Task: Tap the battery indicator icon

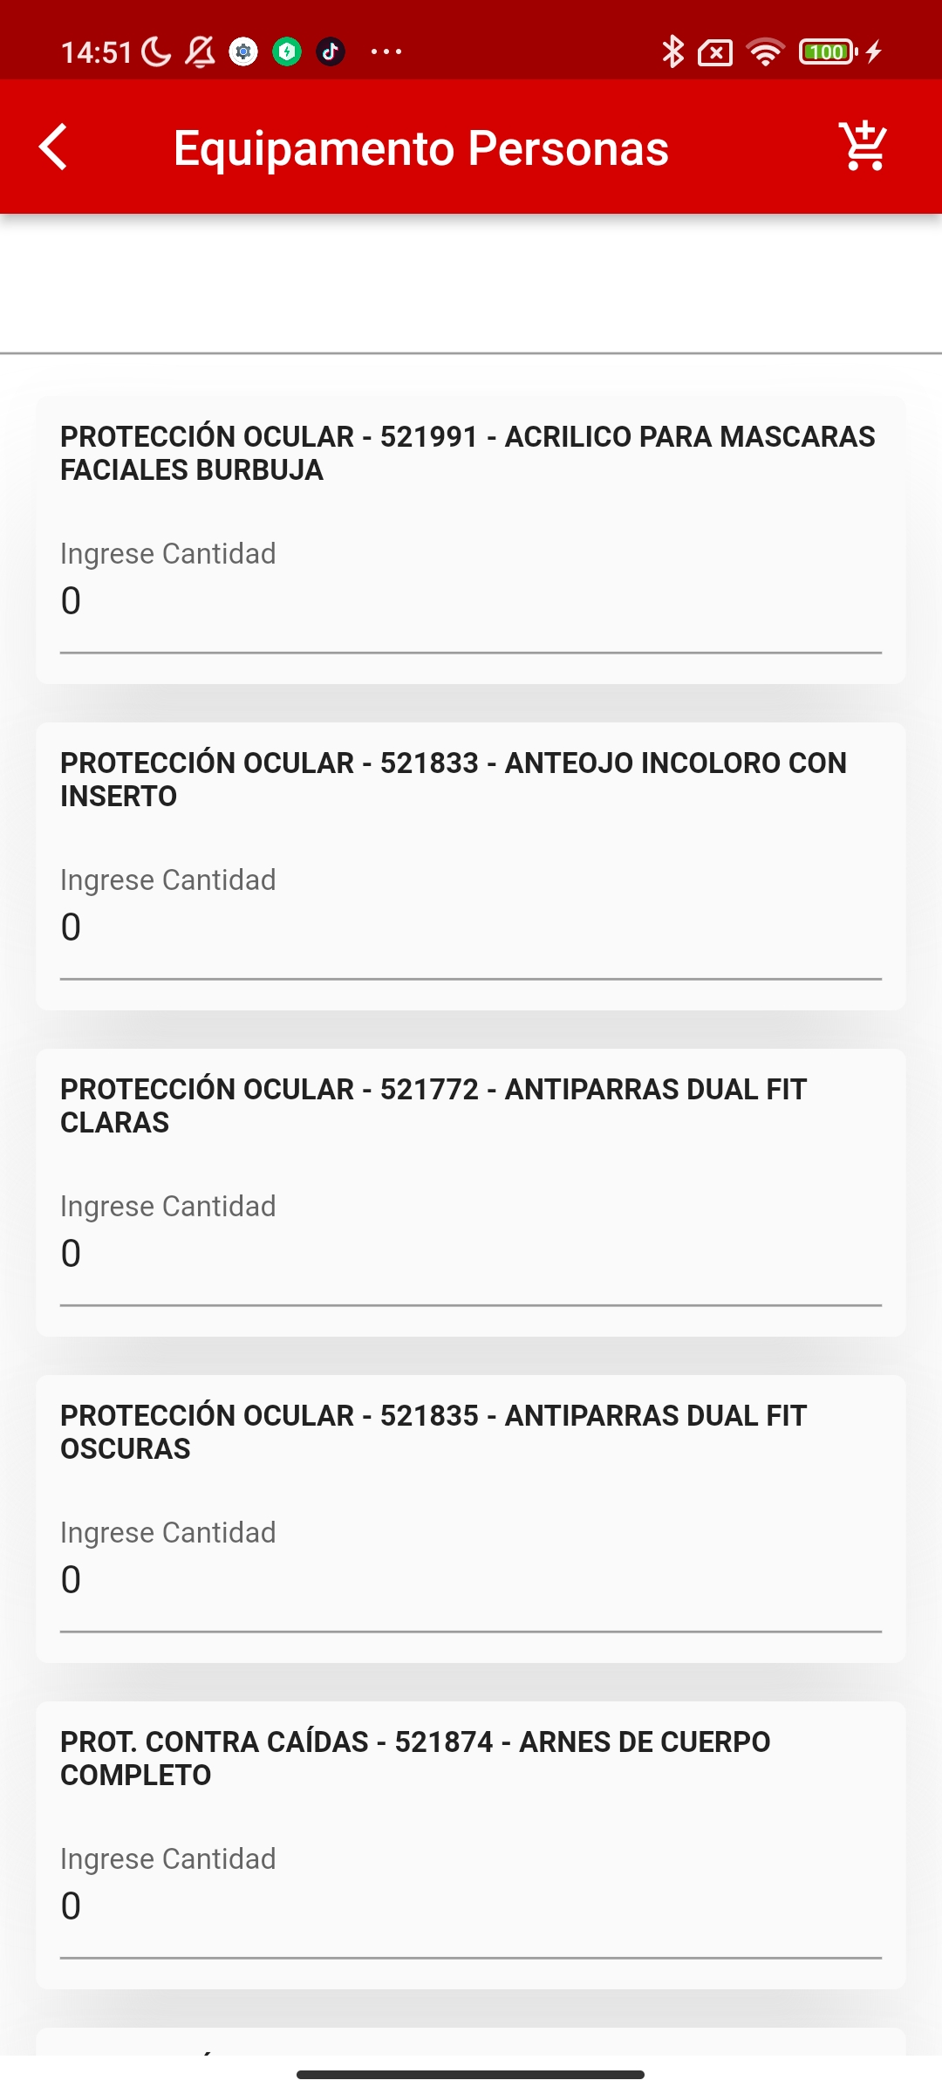Action: pos(828,52)
